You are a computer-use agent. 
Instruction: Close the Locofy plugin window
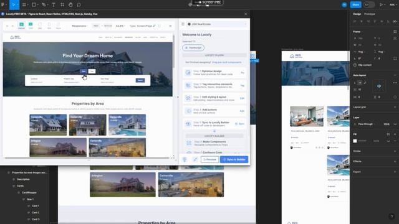[x=246, y=14]
